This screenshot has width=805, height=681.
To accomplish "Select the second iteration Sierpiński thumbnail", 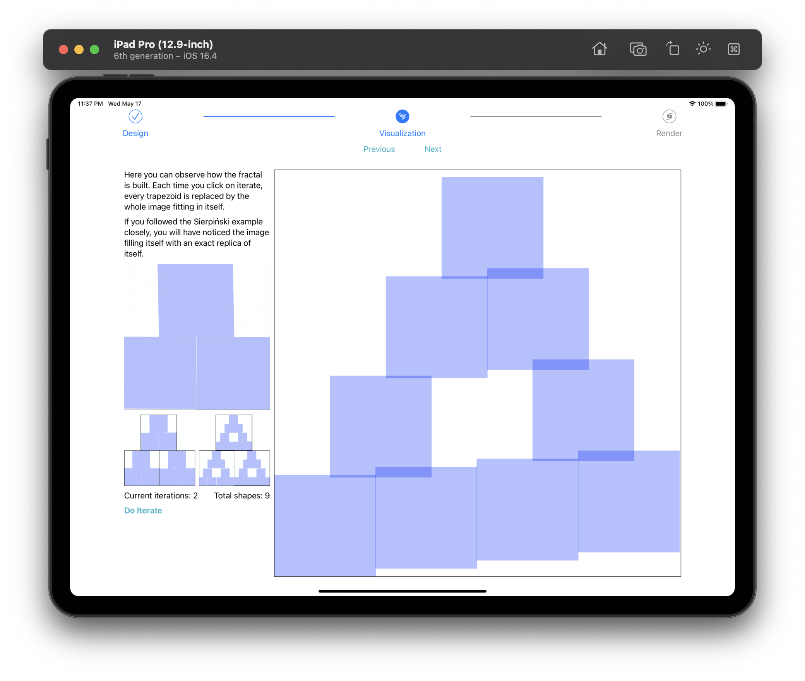I will pyautogui.click(x=234, y=450).
